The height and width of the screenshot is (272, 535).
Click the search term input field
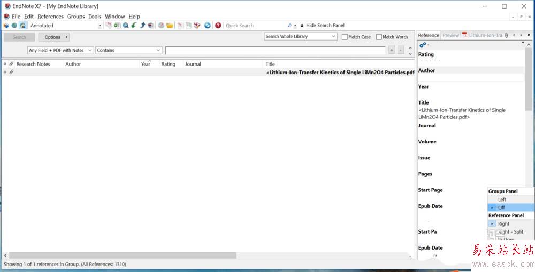tap(276, 50)
